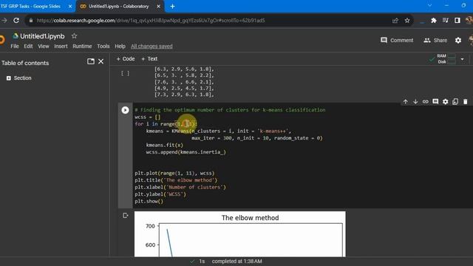The width and height of the screenshot is (473, 266).
Task: Click the cell output toggle icon
Action: (126, 215)
